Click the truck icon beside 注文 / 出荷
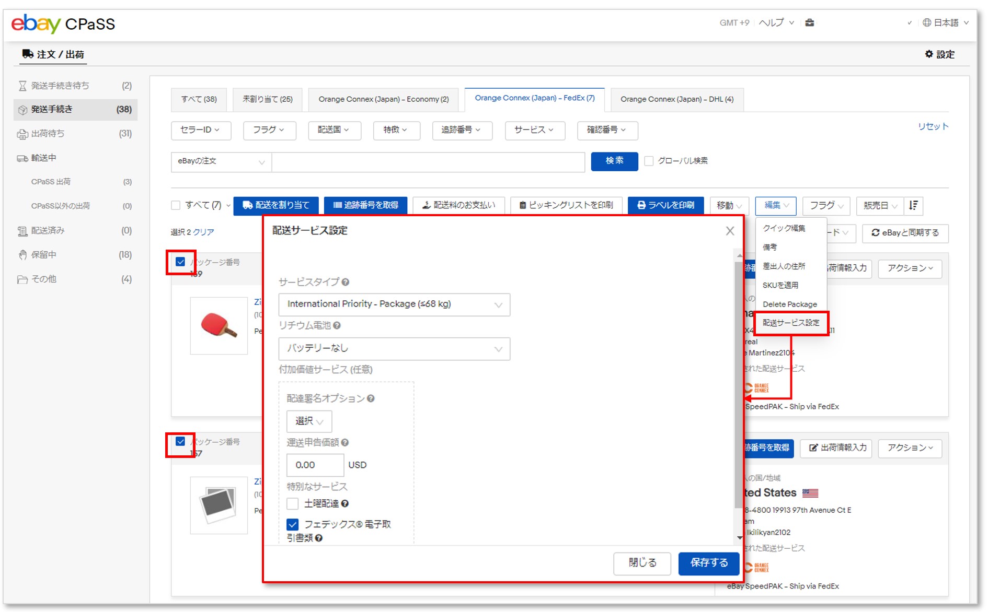The height and width of the screenshot is (612, 988). (x=28, y=54)
